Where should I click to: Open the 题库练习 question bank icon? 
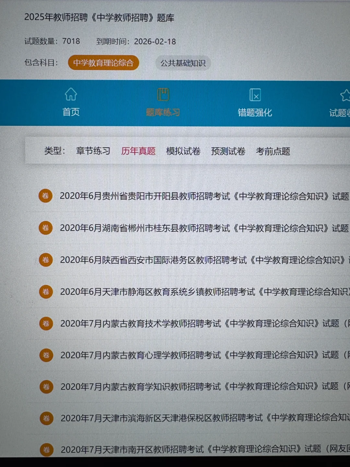click(x=163, y=94)
